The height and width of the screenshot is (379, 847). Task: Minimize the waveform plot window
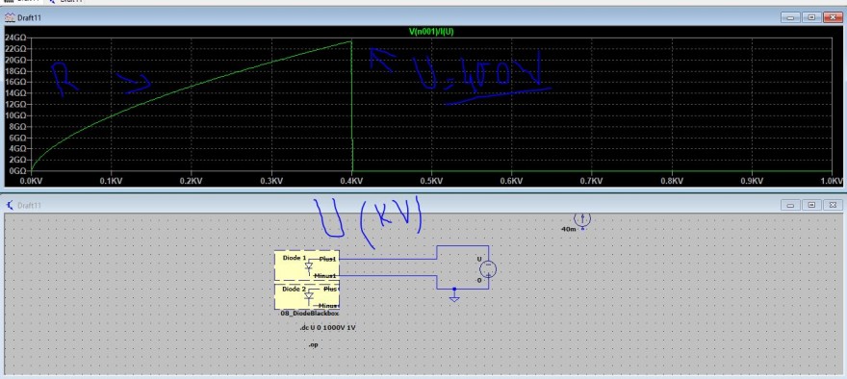click(x=790, y=18)
